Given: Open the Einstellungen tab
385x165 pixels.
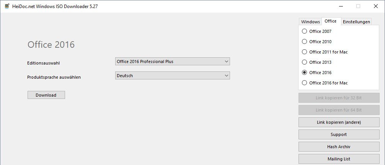Looking at the screenshot, I should click(356, 21).
